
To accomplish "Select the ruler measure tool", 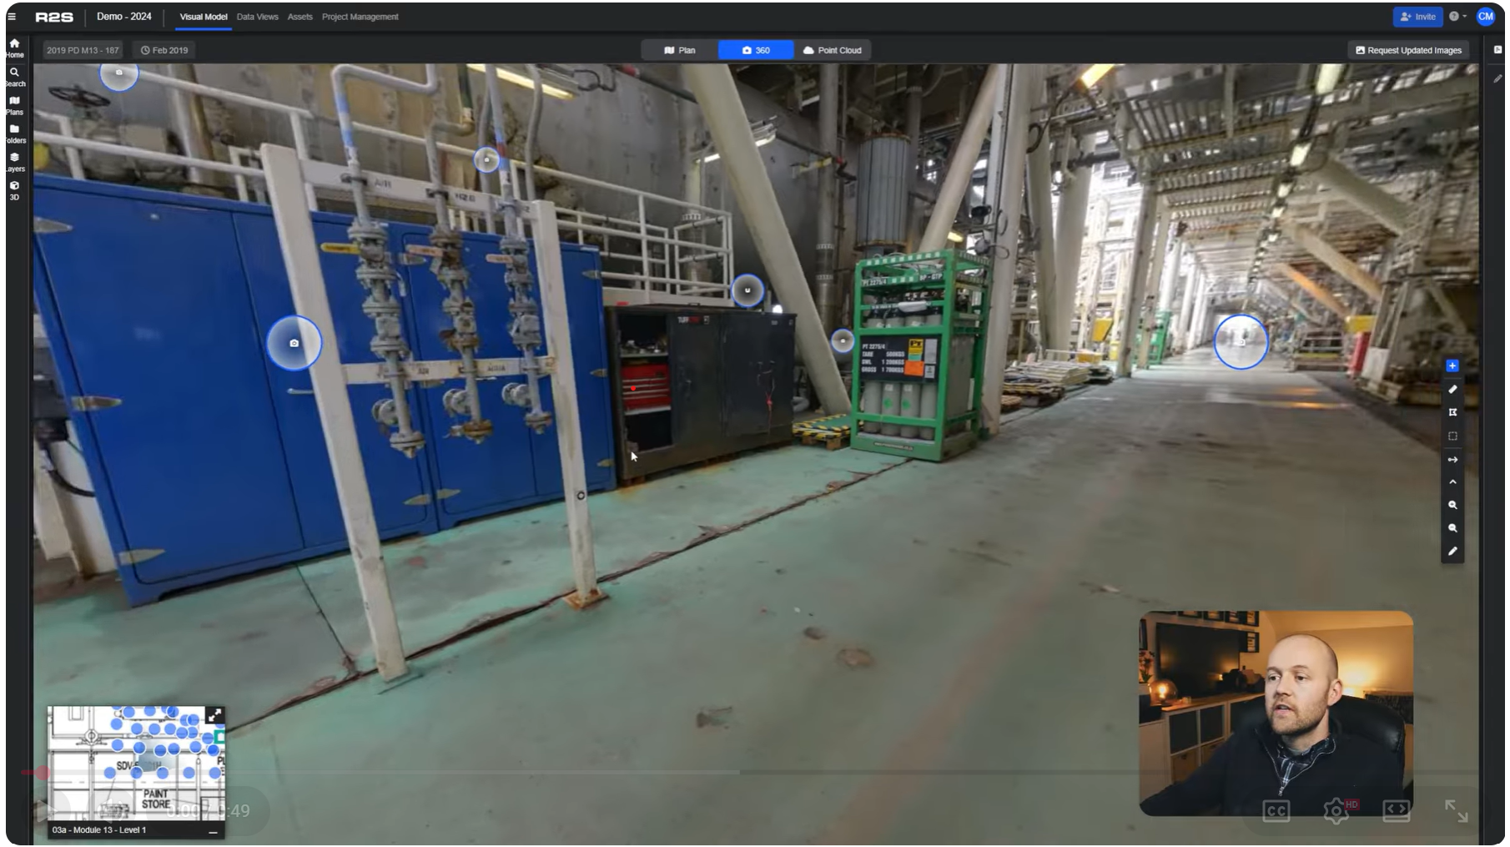I will 1452,389.
